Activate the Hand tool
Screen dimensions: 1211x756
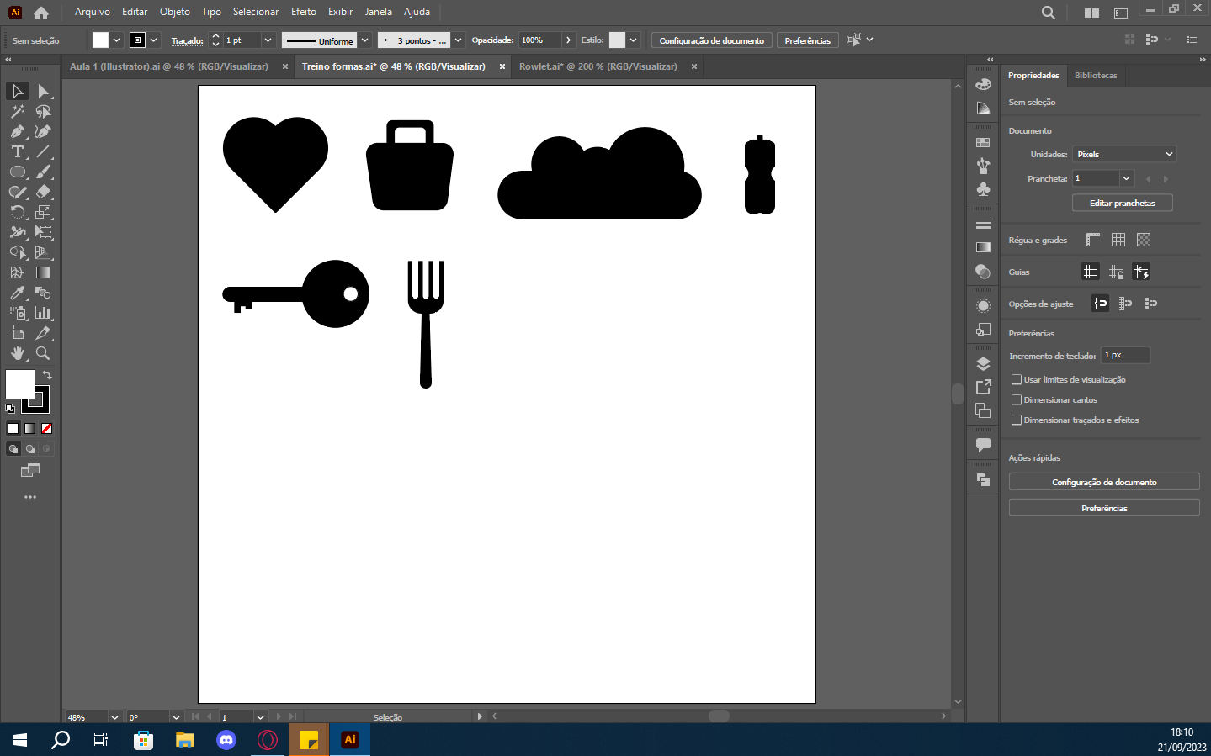coord(18,353)
